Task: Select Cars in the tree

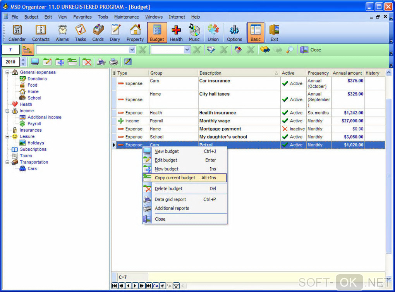Action: [x=32, y=168]
